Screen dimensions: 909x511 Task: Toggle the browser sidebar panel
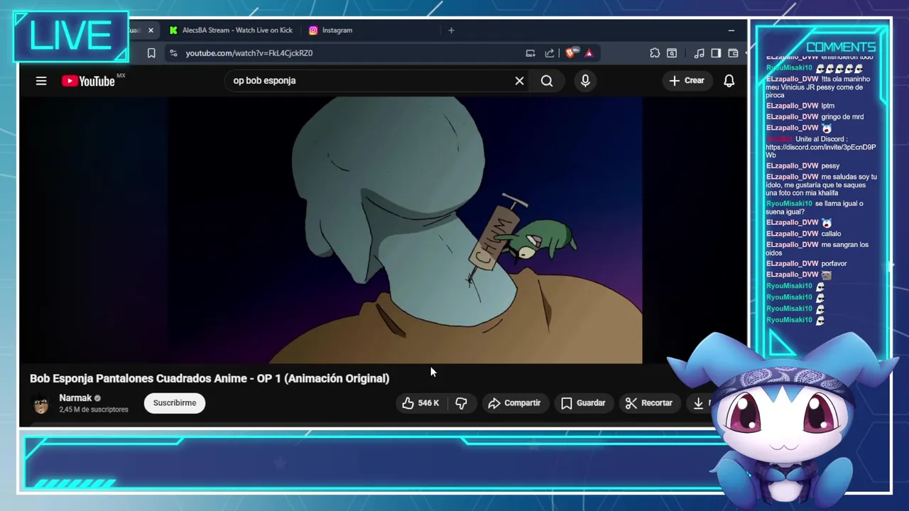pos(716,53)
